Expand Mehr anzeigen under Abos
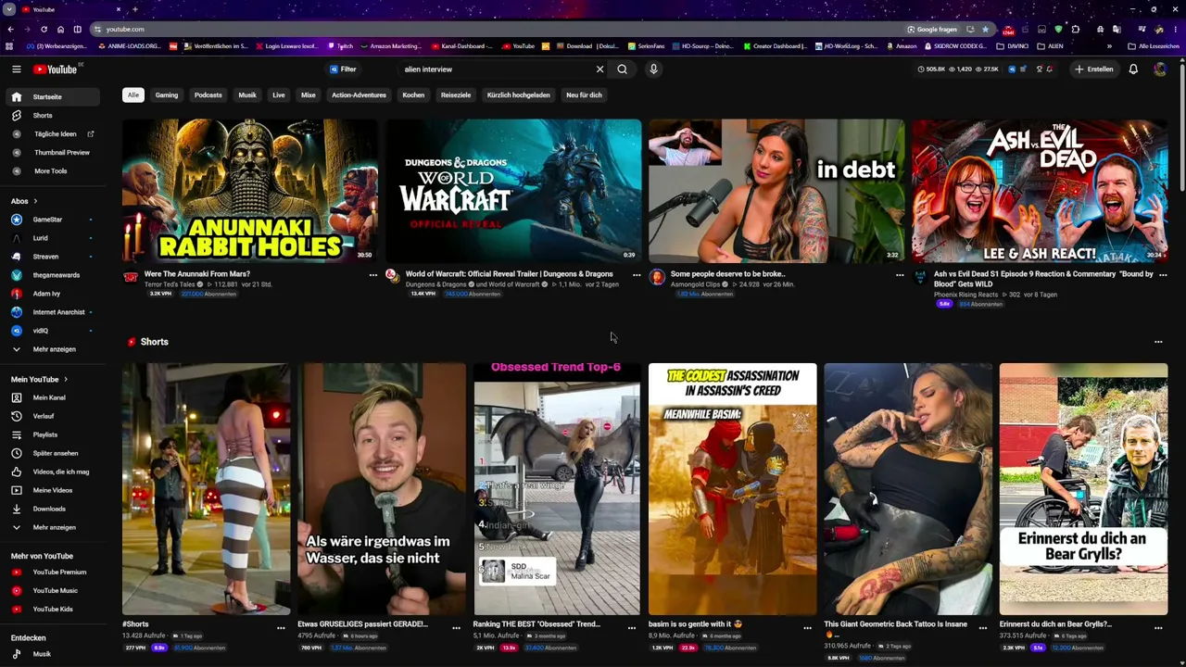This screenshot has height=667, width=1186. point(53,349)
